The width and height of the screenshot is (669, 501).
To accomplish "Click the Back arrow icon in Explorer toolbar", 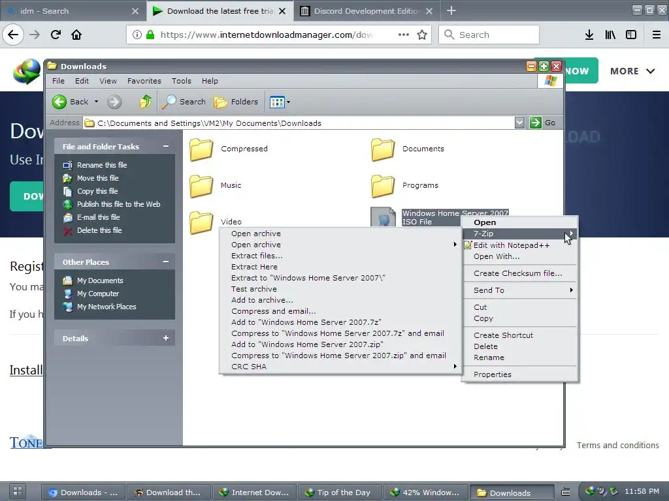I will tap(59, 102).
